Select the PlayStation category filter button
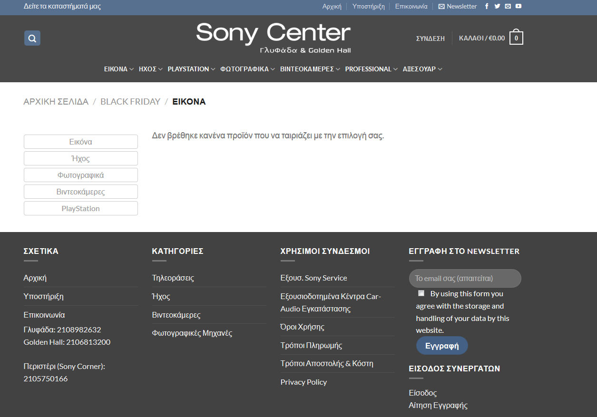This screenshot has height=417, width=597. [x=81, y=208]
